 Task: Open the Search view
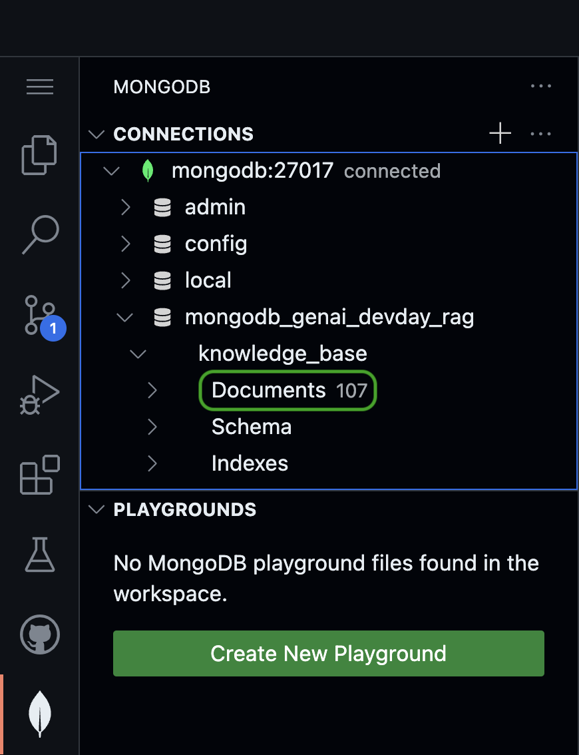[41, 234]
